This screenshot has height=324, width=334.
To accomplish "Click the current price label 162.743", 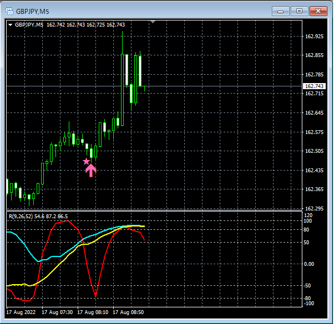I will 314,86.
